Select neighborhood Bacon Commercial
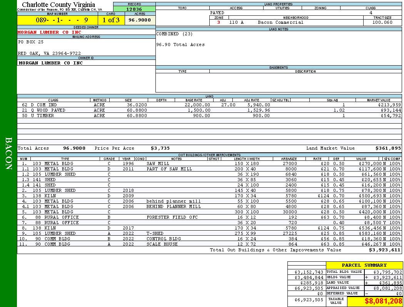 [280, 22]
